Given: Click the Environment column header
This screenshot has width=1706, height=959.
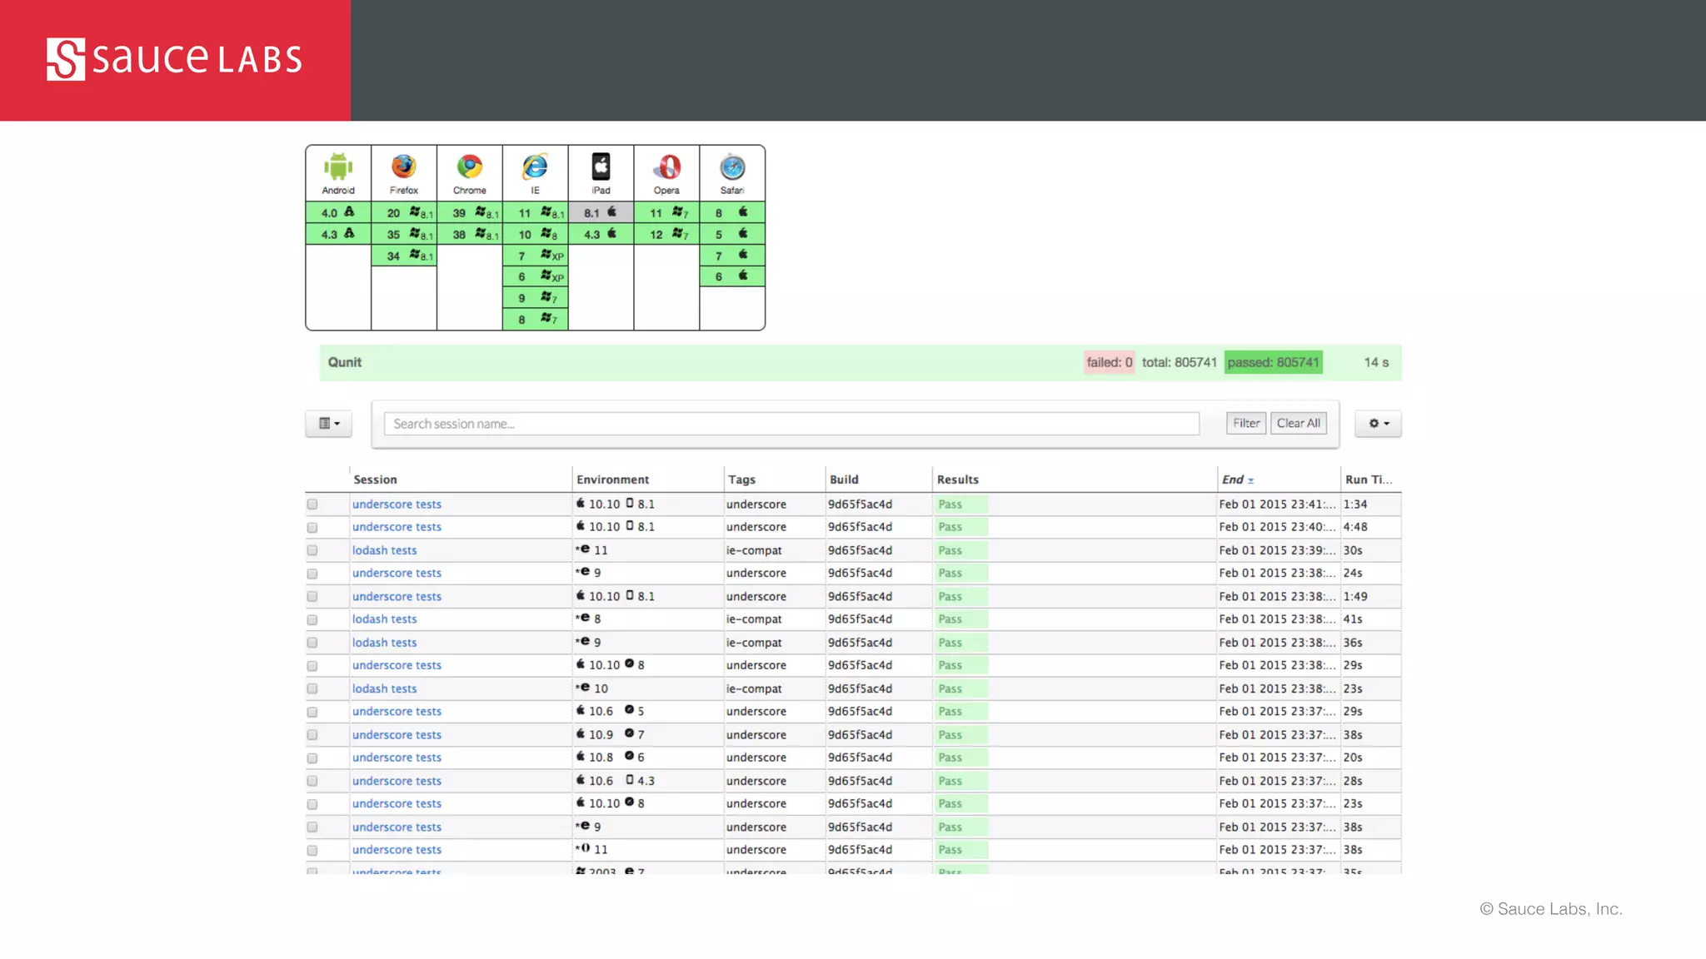Looking at the screenshot, I should pyautogui.click(x=612, y=479).
